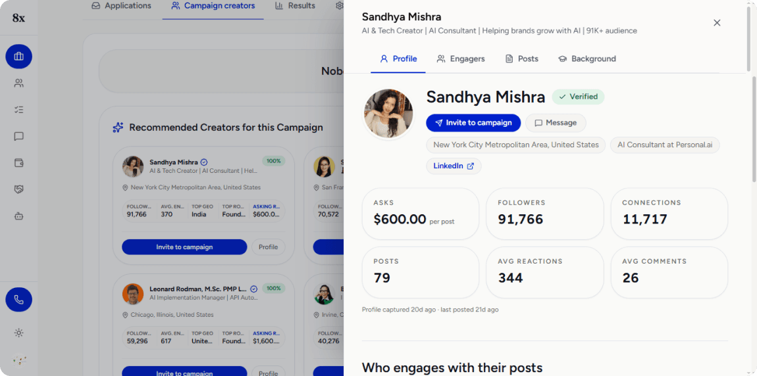Click the Chicago, Illinois location pin icon
Viewport: 757px width, 376px height.
[x=126, y=315]
